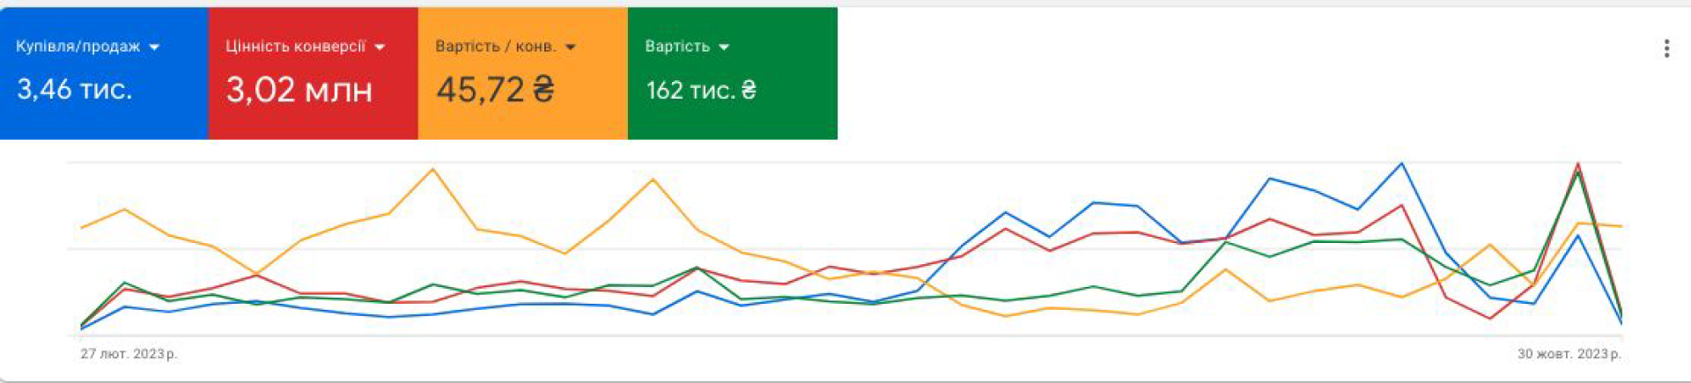Viewport: 1691px width, 383px height.
Task: Click the 3,46 тис. value
Action: (75, 89)
